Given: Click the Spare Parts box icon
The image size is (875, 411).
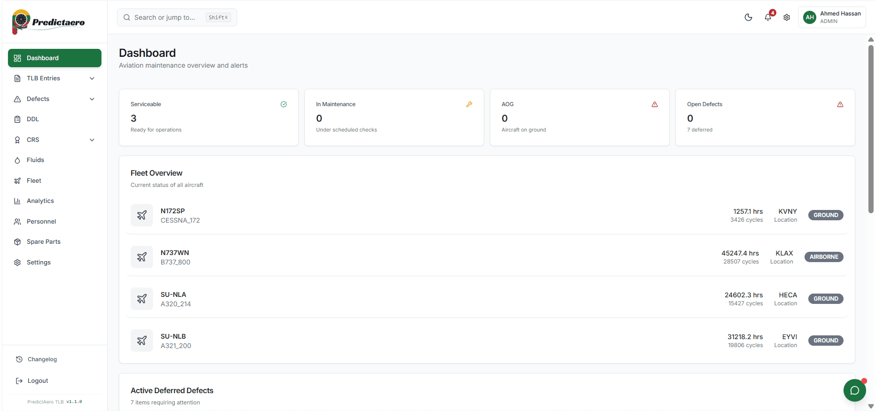Looking at the screenshot, I should (17, 242).
